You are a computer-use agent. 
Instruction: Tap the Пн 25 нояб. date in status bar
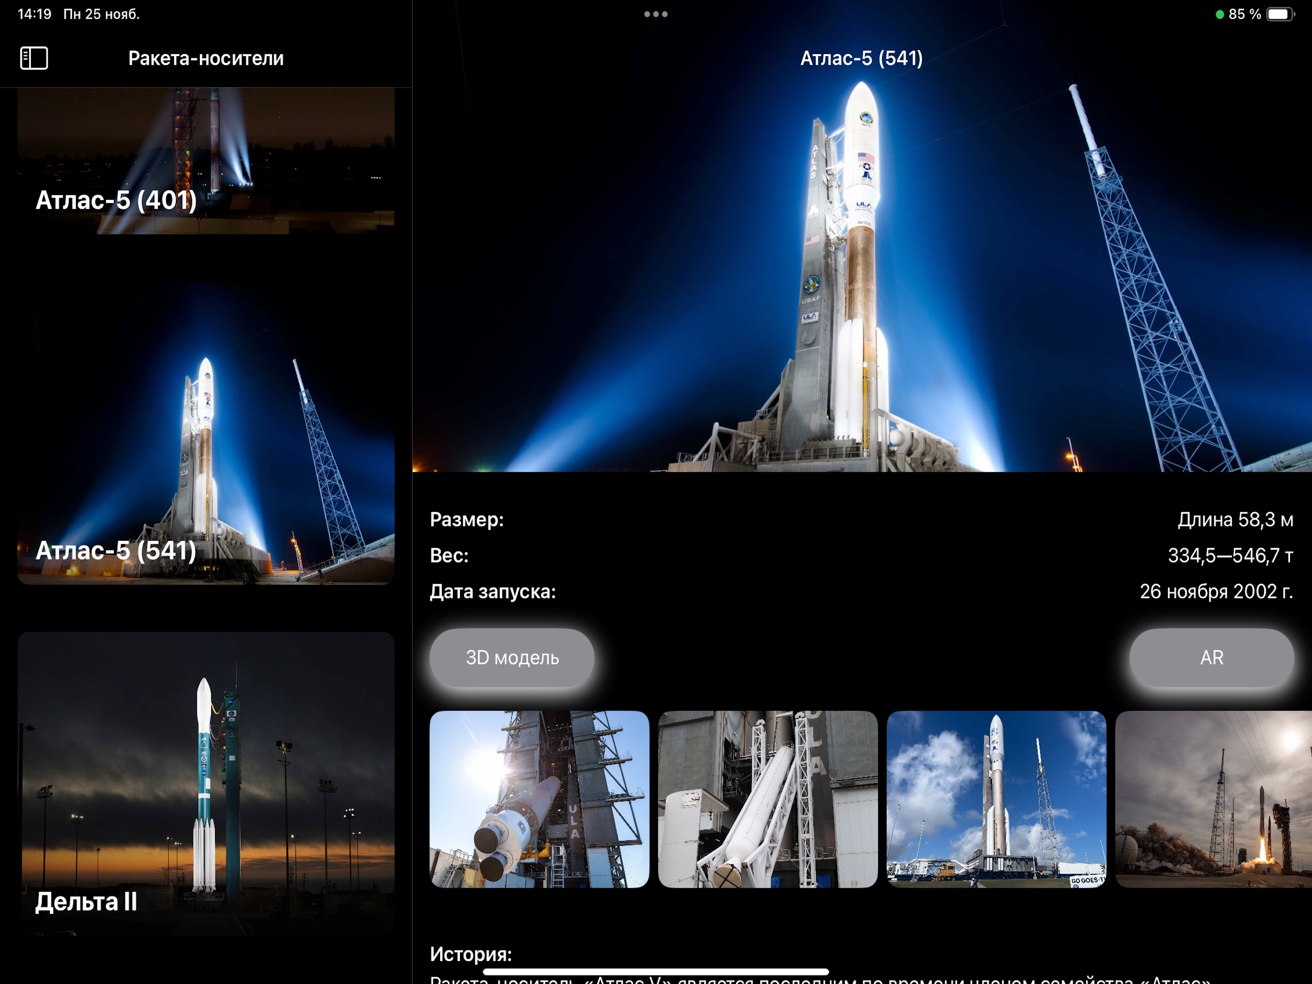coord(102,14)
